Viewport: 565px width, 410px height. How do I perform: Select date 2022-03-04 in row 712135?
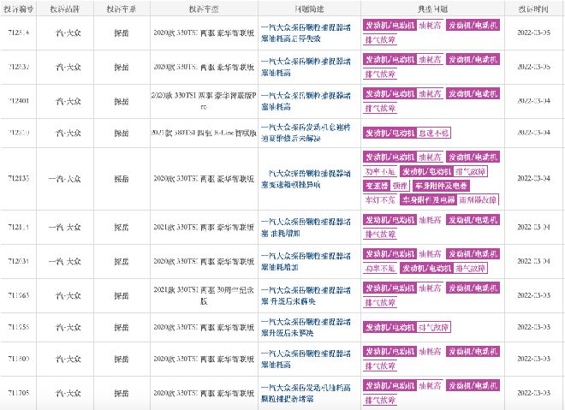point(533,179)
